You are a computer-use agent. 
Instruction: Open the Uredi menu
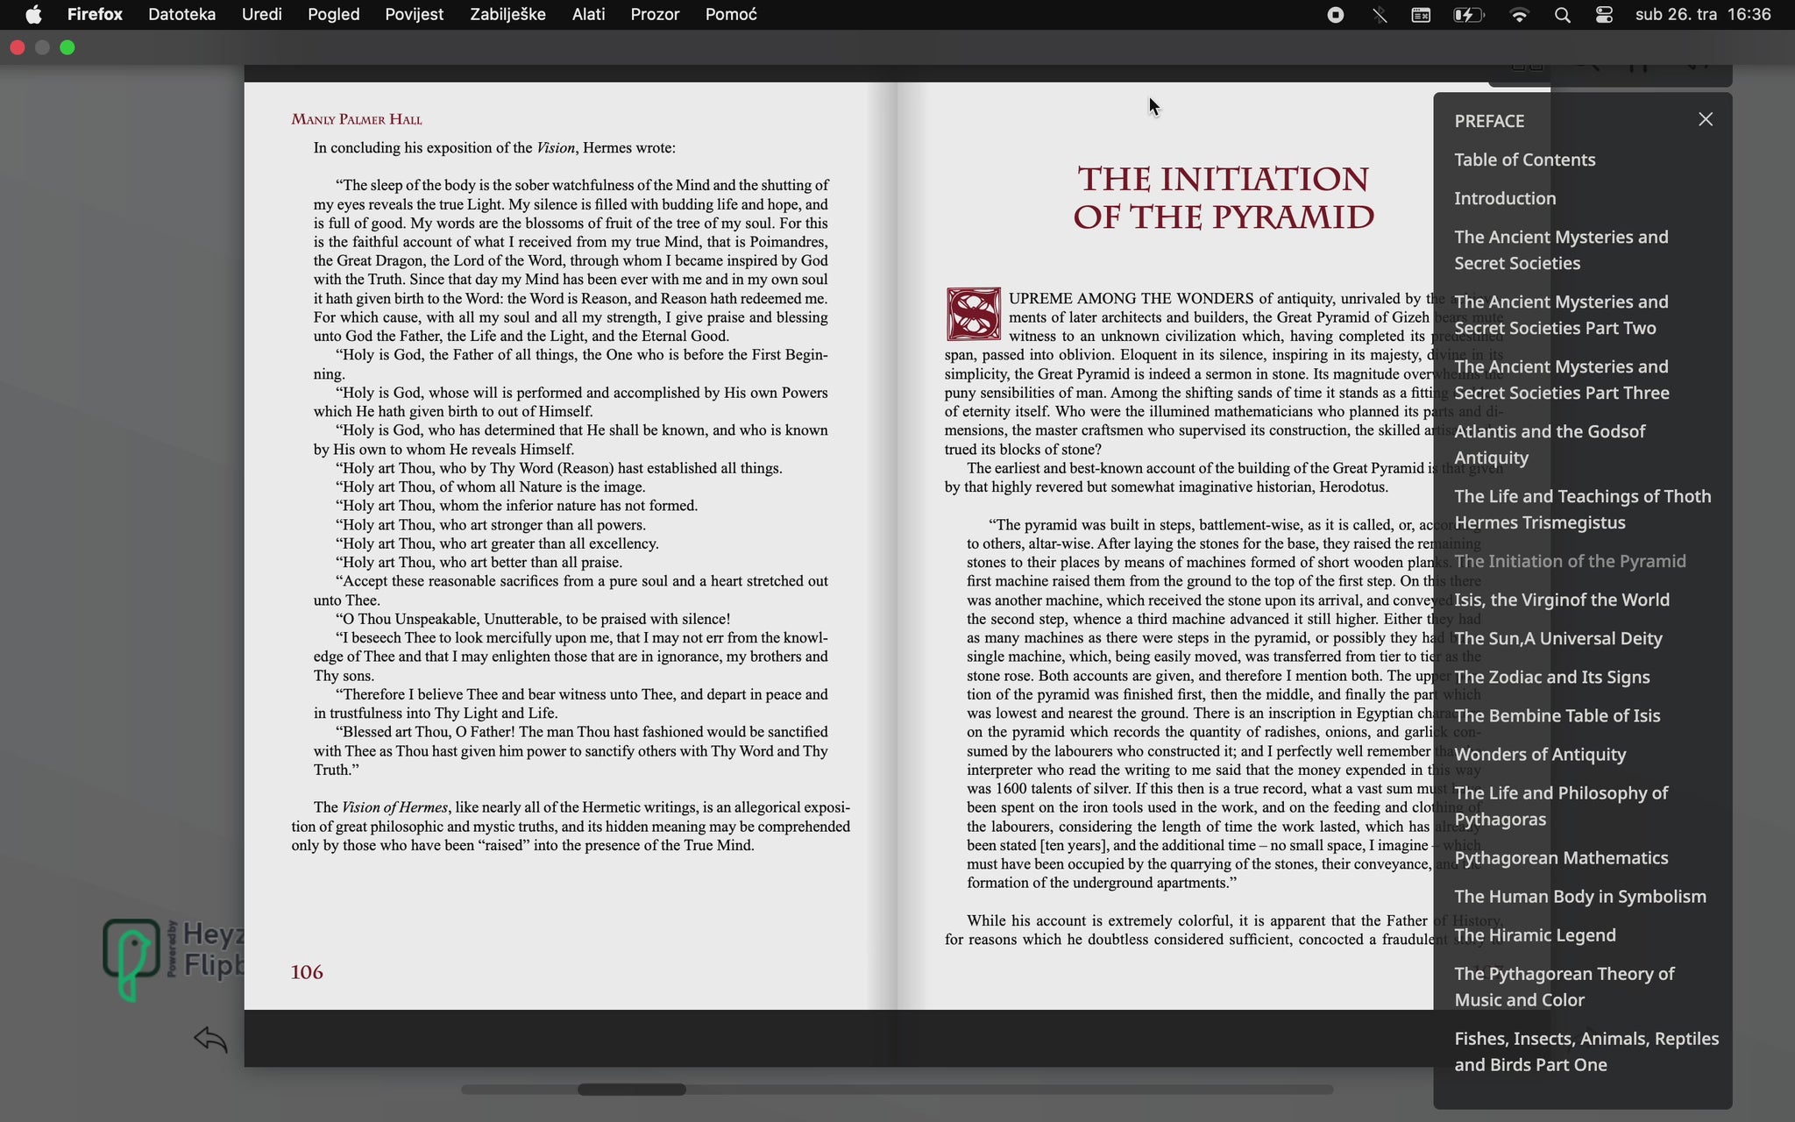tap(261, 15)
